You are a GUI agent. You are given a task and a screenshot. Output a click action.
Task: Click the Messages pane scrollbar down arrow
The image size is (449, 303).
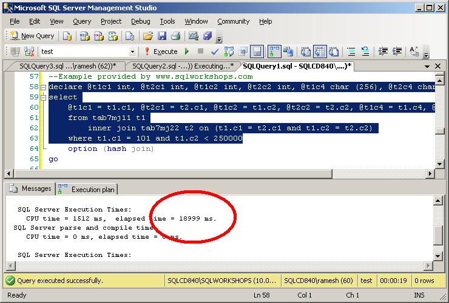click(438, 256)
